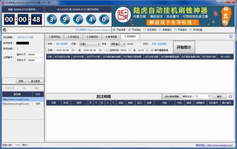237x149 pixels.
Task: Open calendar picker on the end date field
Action: (102, 50)
